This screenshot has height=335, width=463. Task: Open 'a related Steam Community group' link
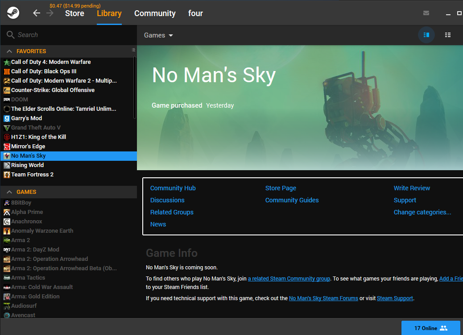click(x=289, y=279)
